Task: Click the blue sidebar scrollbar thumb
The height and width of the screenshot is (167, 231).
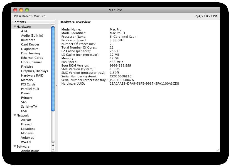Action: [x=53, y=68]
